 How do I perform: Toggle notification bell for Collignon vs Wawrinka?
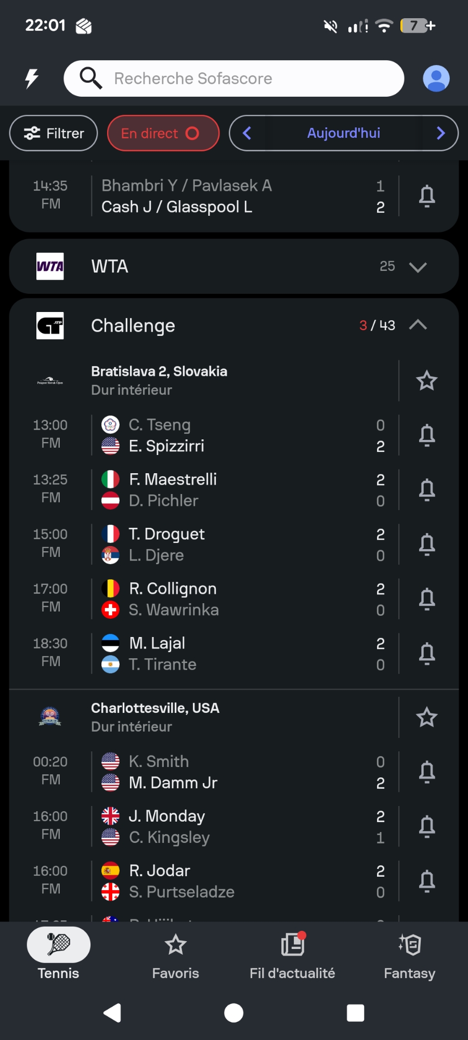[x=427, y=599]
